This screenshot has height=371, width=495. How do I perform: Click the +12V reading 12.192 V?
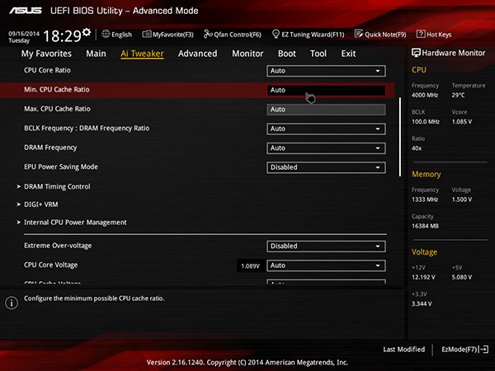point(423,277)
